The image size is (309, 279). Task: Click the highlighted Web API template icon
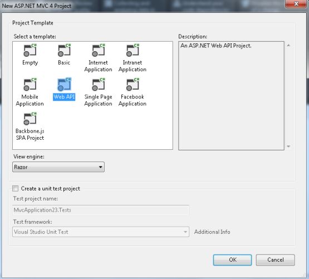coord(64,85)
